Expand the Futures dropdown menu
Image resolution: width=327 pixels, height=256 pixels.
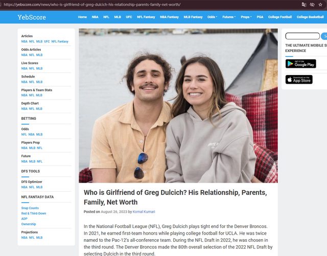(229, 17)
